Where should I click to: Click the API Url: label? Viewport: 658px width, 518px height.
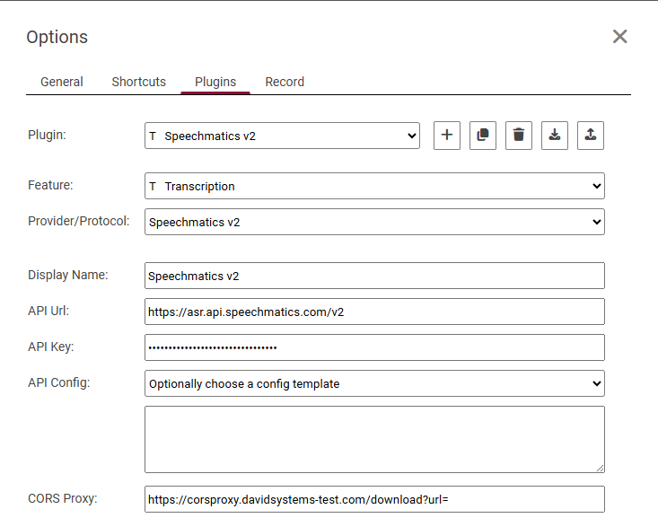tap(48, 311)
